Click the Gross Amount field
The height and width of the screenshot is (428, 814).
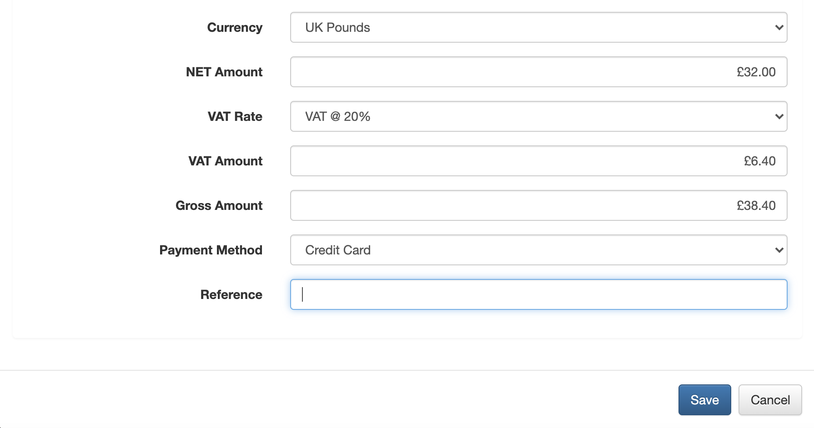click(538, 205)
